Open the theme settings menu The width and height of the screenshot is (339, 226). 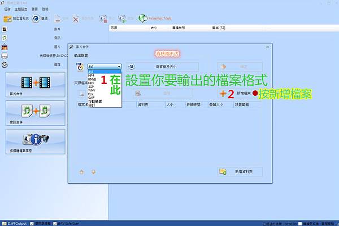coord(21,9)
